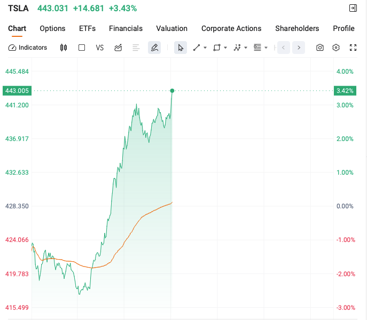Open the Shareholders tab

(x=297, y=28)
